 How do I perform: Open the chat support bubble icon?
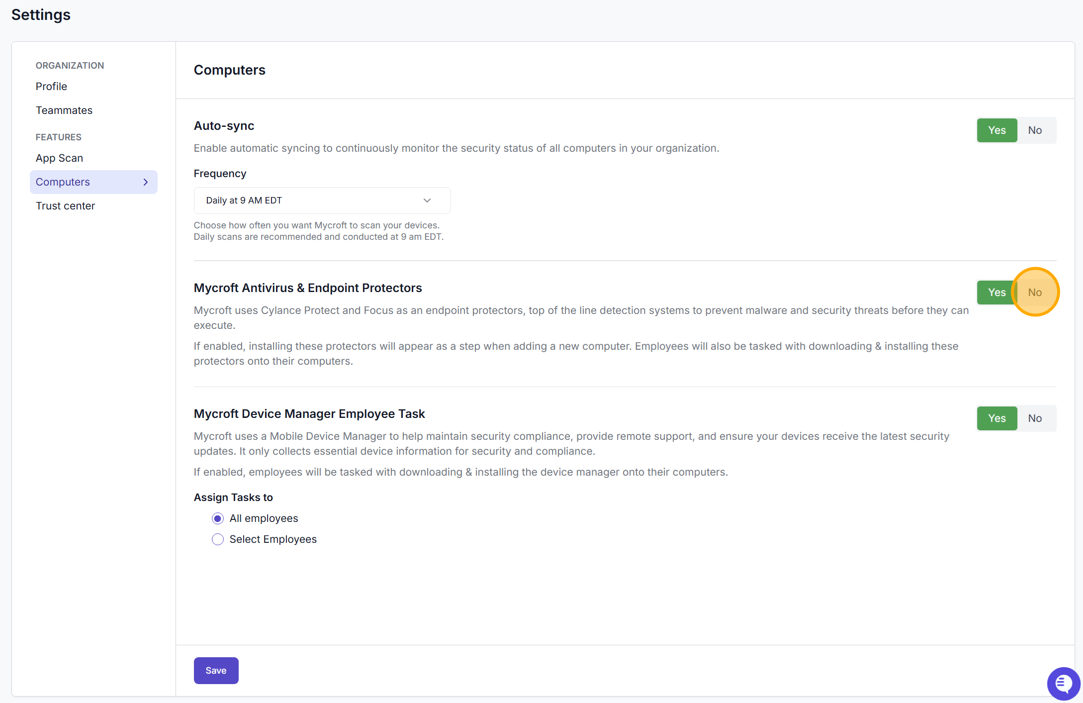pos(1063,683)
